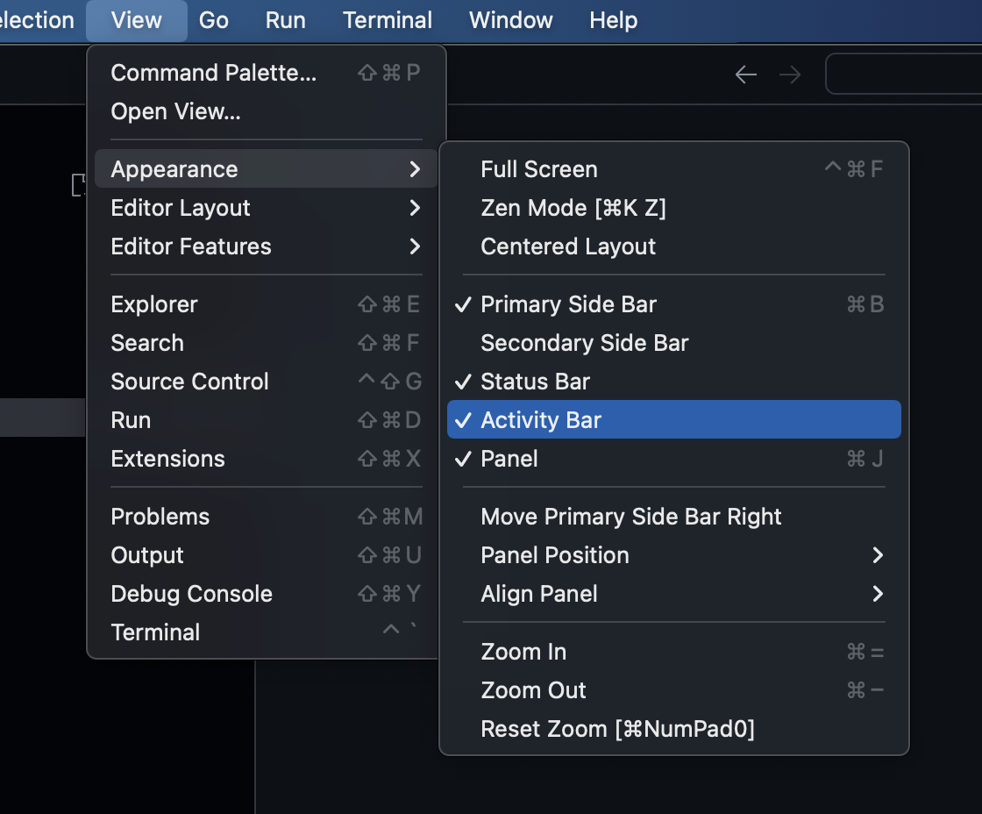Click the Help menu
This screenshot has width=982, height=814.
(613, 19)
